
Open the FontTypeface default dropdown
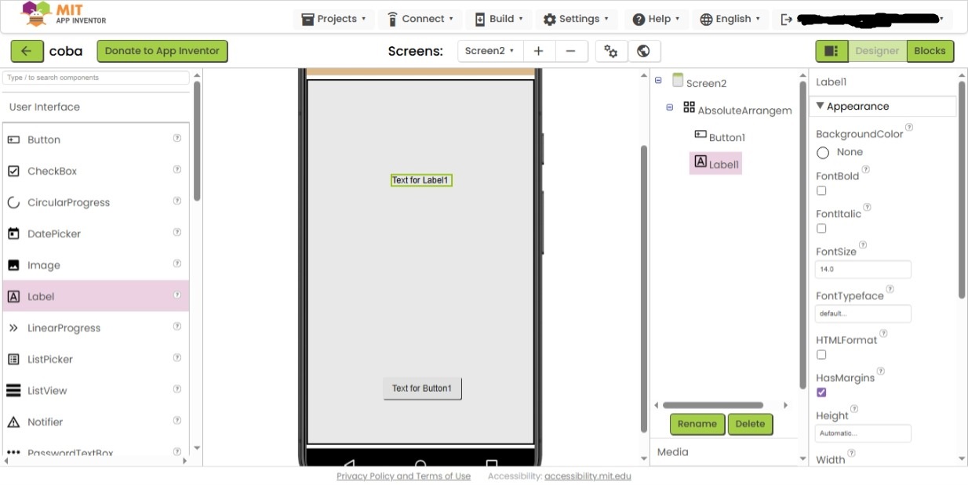click(x=863, y=313)
